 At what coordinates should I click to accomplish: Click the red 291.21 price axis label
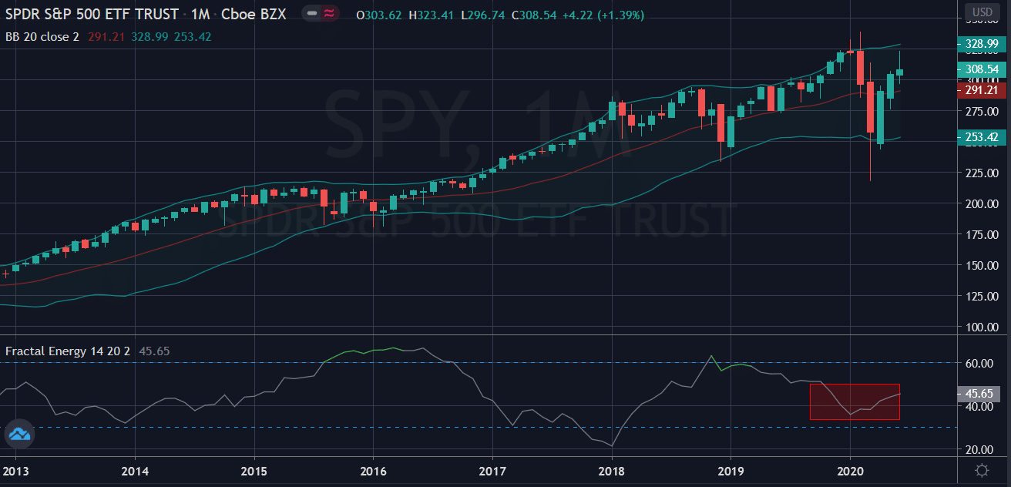(x=981, y=90)
